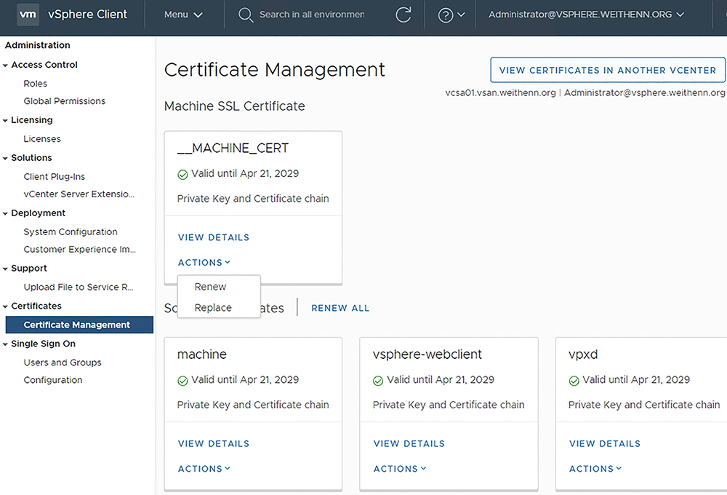
Task: Open ACTIONS dropdown on machine card
Action: (204, 469)
